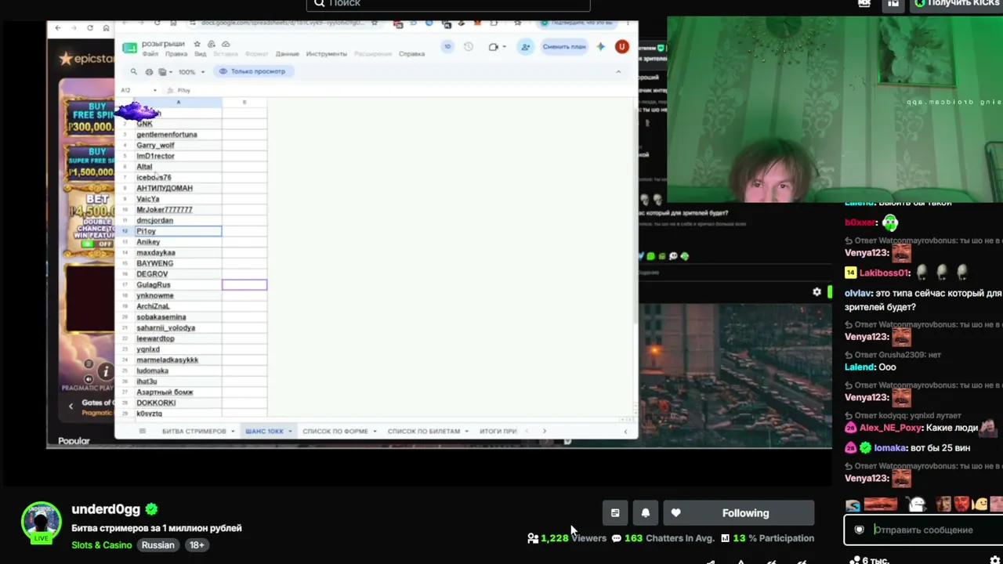
Task: Open the Slots & Casino category link
Action: (x=102, y=545)
